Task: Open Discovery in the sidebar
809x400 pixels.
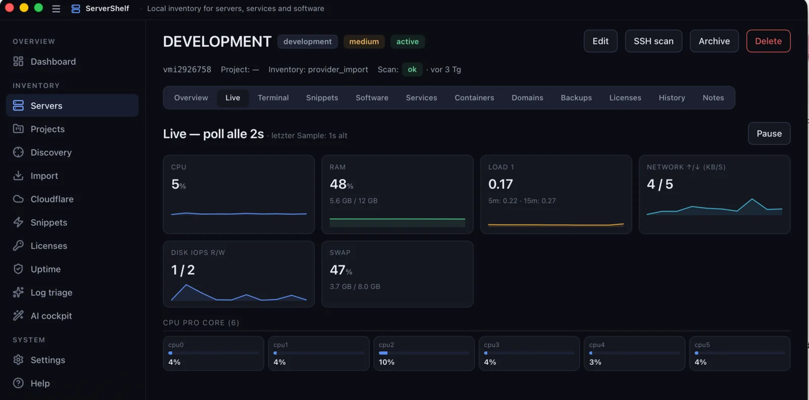Action: tap(72, 152)
